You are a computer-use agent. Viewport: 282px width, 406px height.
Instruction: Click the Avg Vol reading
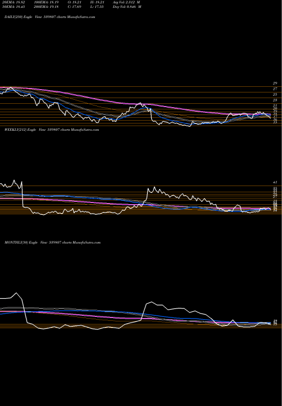[x=126, y=2]
